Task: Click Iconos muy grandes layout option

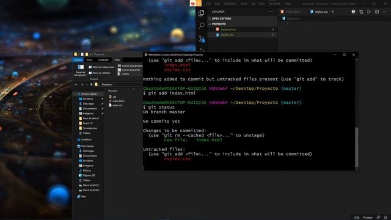Action: 130,66
